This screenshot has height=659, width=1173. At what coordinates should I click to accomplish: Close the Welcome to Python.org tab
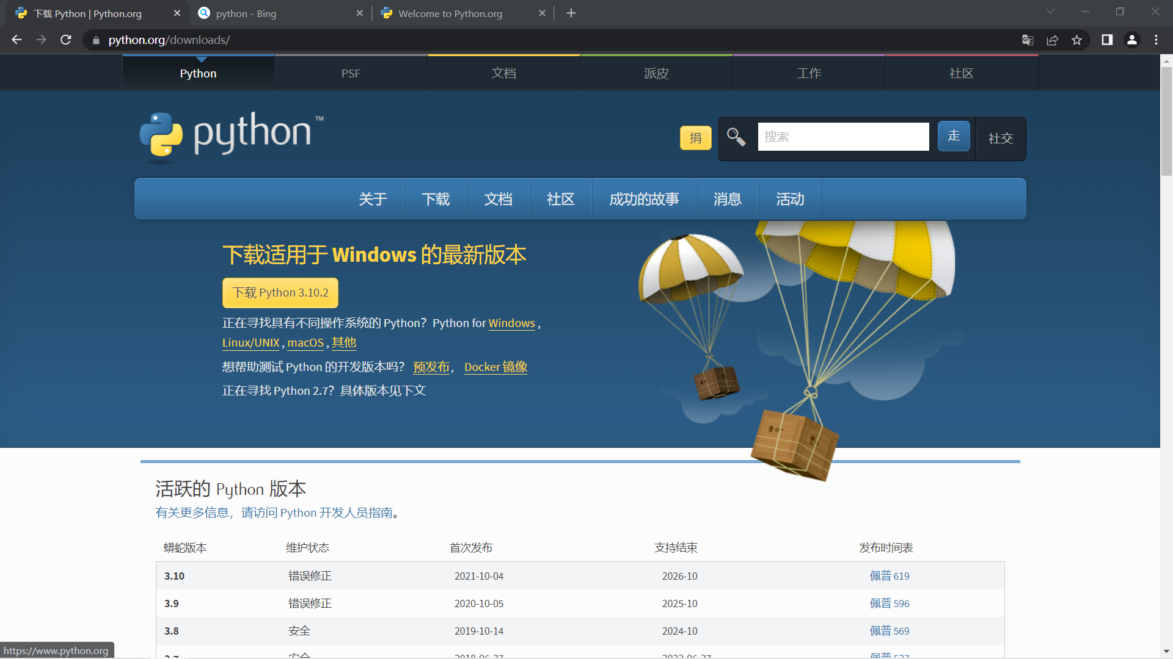coord(542,13)
